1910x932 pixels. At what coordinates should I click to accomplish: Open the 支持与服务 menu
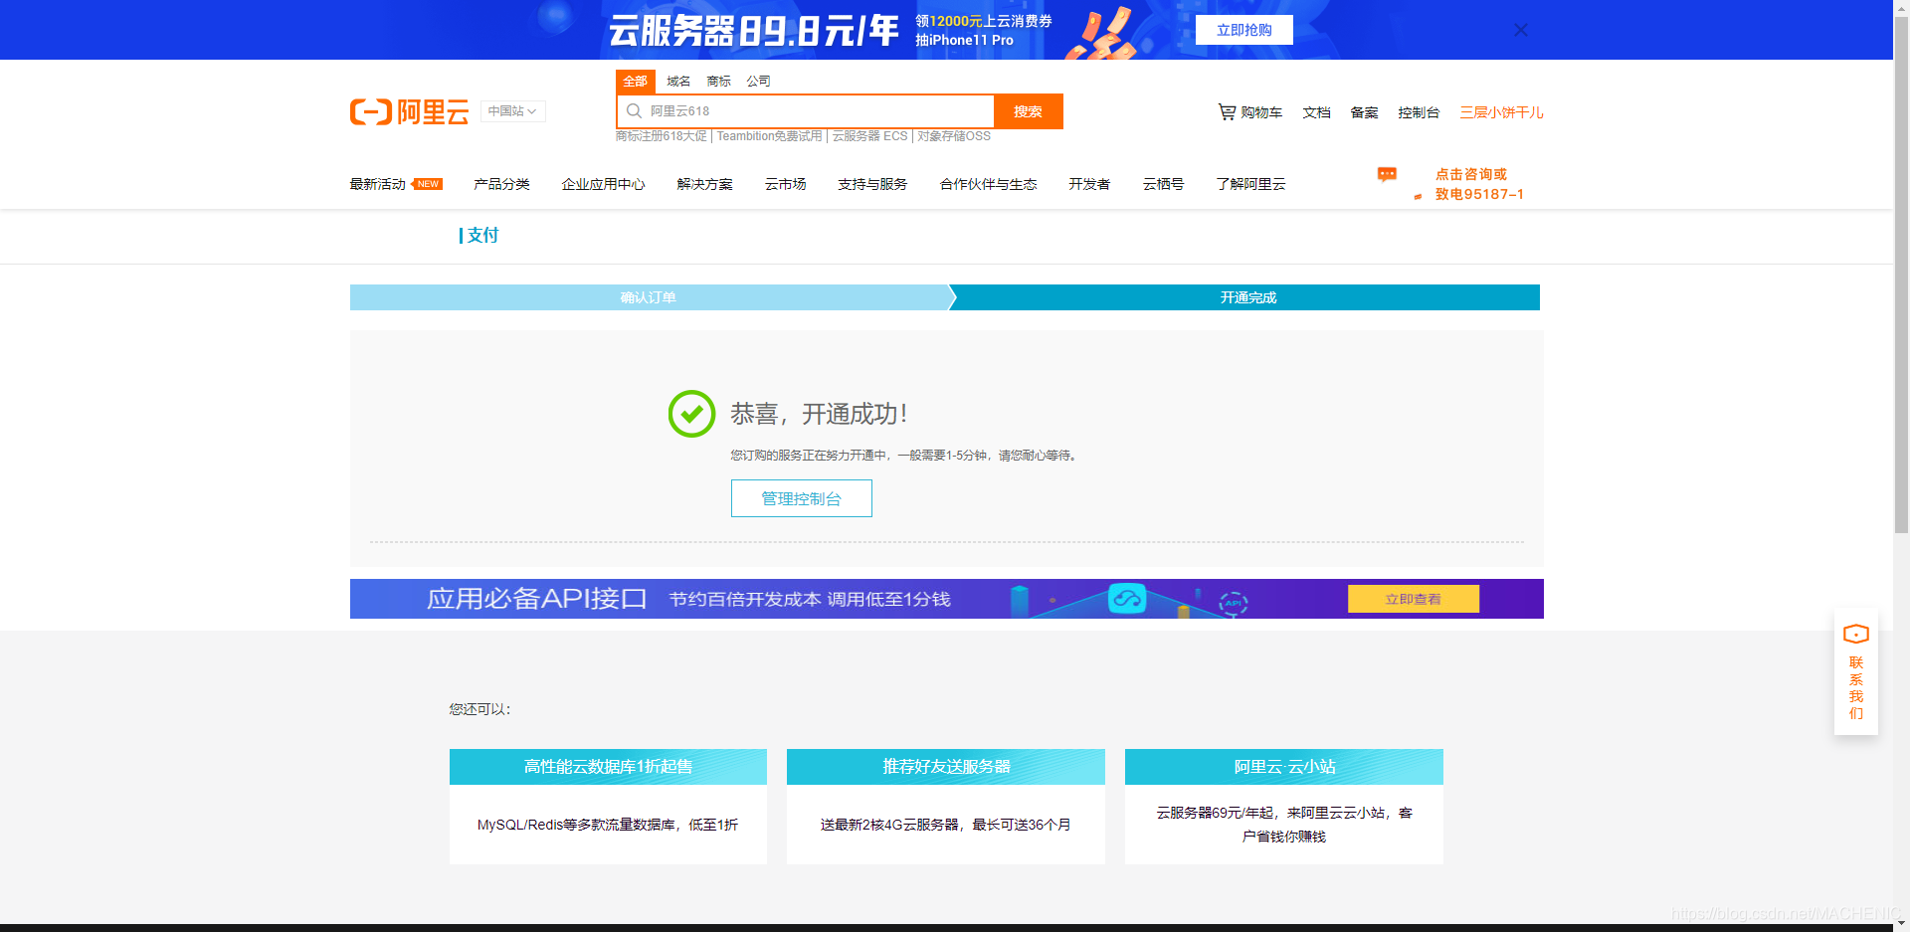pos(872,184)
